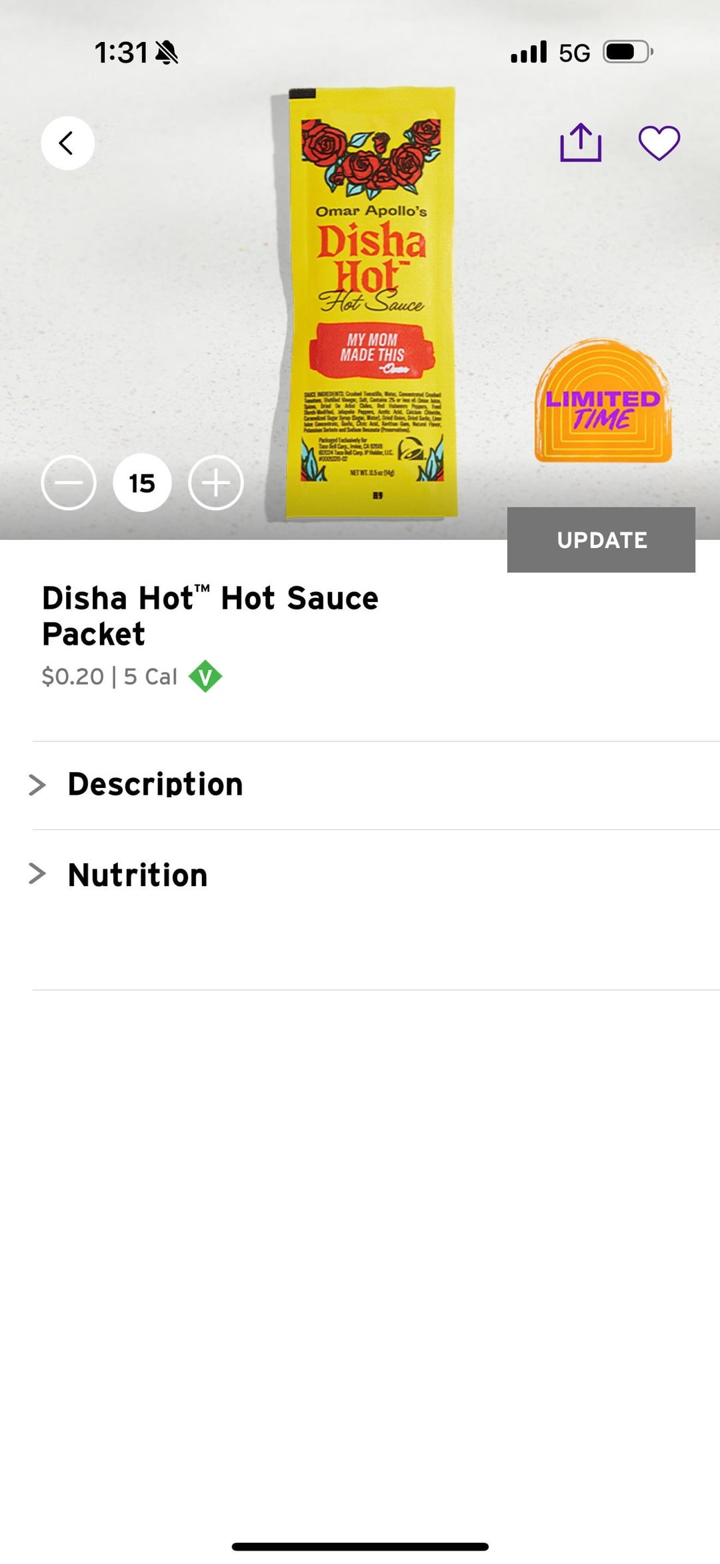720x1564 pixels.
Task: Favorite this item with the heart icon
Action: click(x=659, y=143)
